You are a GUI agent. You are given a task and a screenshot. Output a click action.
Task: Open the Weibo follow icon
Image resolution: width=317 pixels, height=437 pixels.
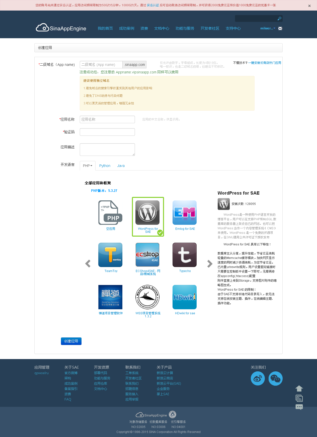[x=258, y=378]
